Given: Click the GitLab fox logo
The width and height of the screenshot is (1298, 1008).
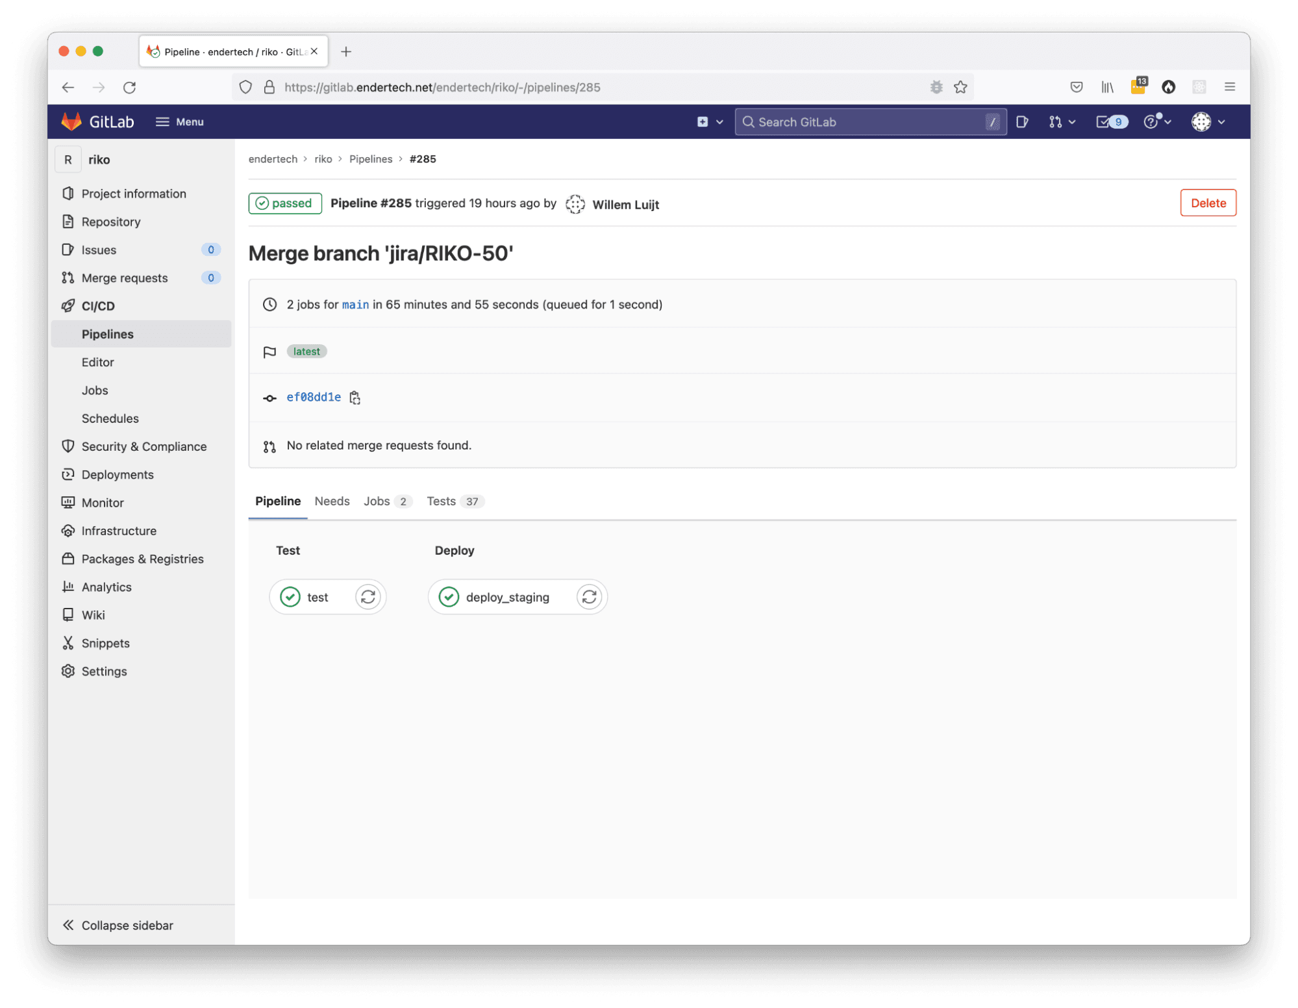Looking at the screenshot, I should pyautogui.click(x=71, y=122).
